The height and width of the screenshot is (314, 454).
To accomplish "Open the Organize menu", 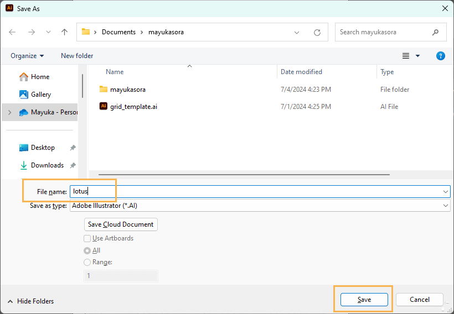I will point(27,56).
